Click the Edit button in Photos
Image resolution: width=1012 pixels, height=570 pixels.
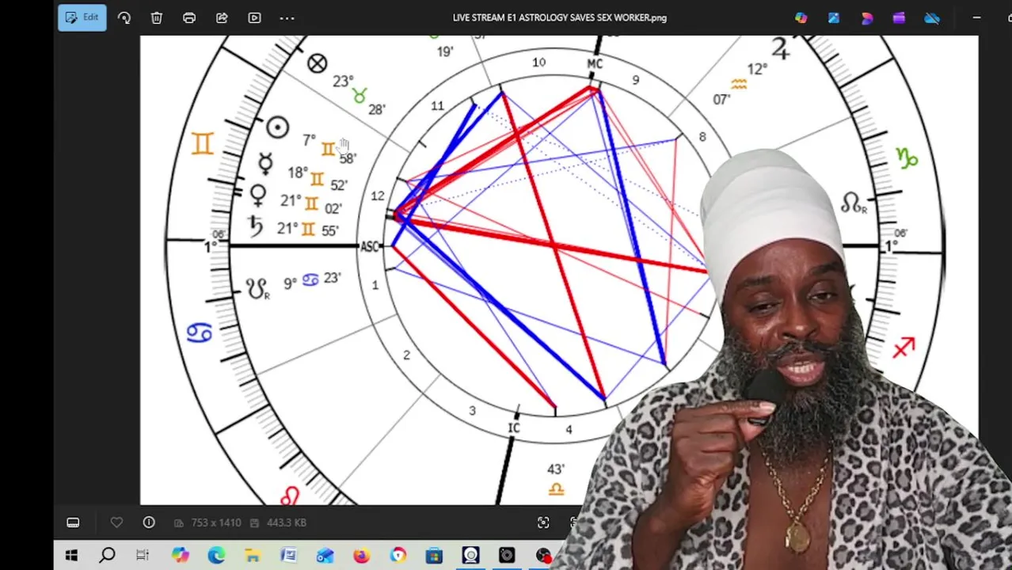(82, 17)
